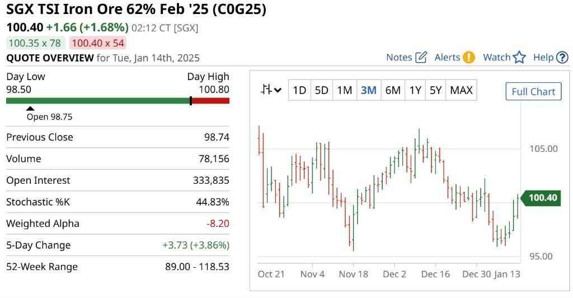Click the Open price triangle marker
573x298 pixels.
[x=30, y=109]
